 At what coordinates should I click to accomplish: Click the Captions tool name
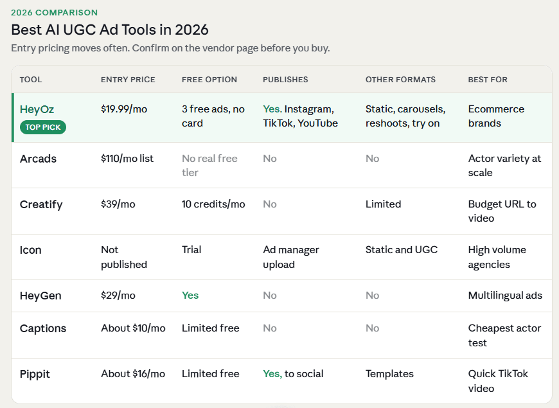click(43, 328)
